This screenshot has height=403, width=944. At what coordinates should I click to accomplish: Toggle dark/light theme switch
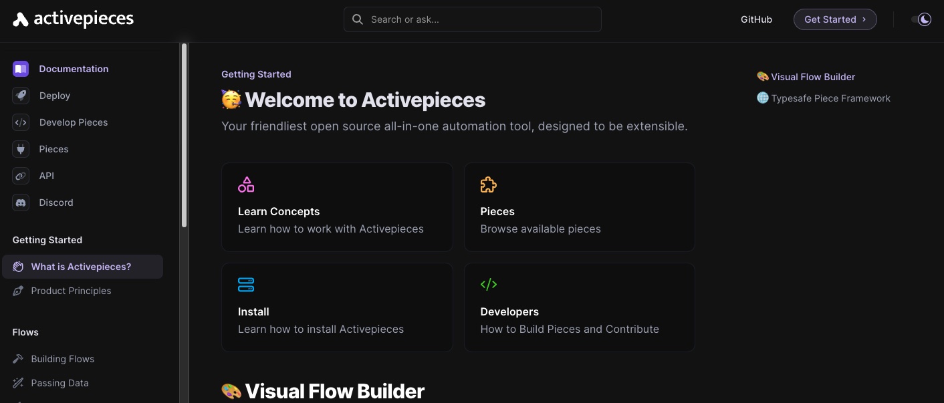[x=921, y=19]
